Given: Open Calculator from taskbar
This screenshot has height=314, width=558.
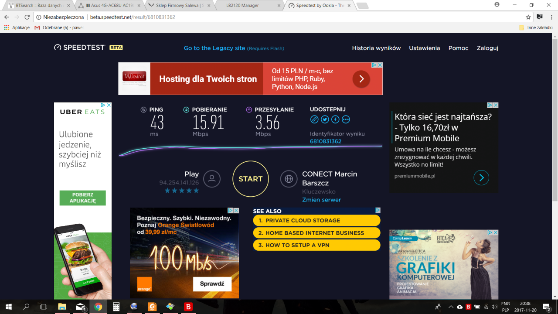Looking at the screenshot, I should click(116, 307).
